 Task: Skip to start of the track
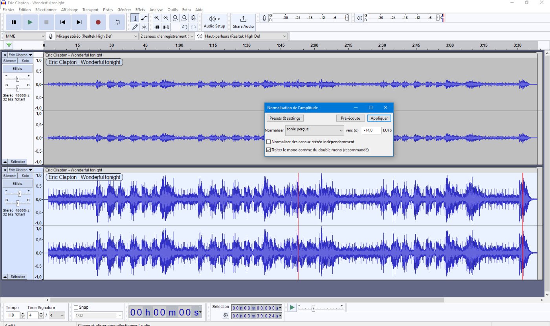coord(63,22)
